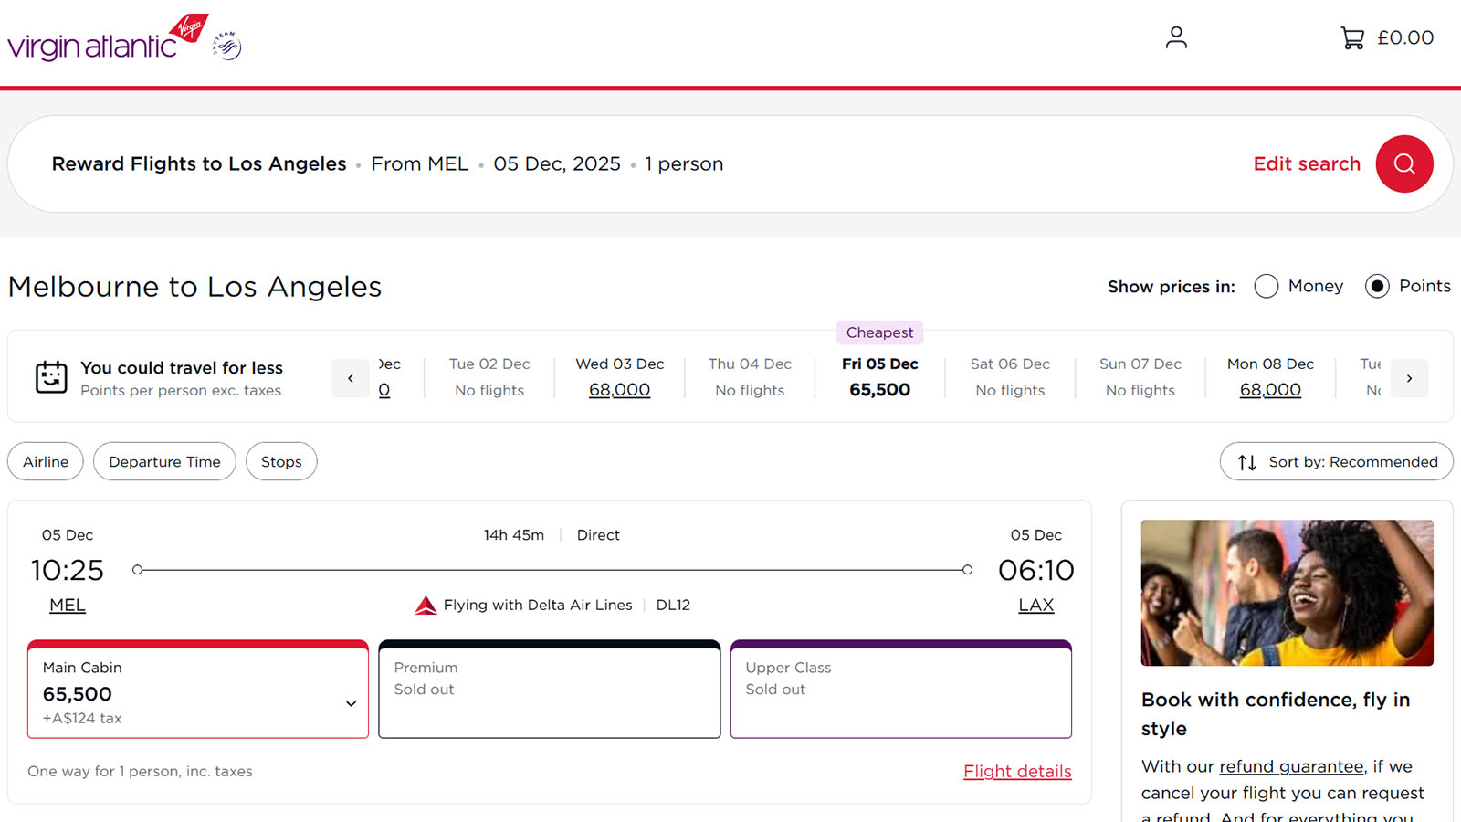This screenshot has height=822, width=1461.
Task: Select Sat 06 Dec No flights date
Action: point(1010,377)
